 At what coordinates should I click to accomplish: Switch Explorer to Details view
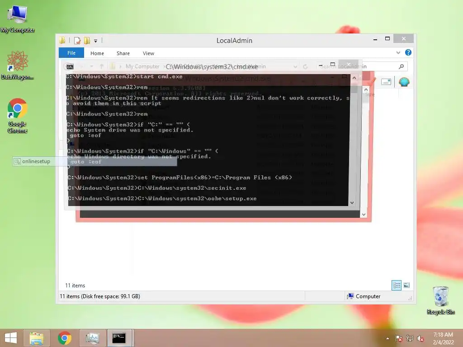(x=397, y=286)
